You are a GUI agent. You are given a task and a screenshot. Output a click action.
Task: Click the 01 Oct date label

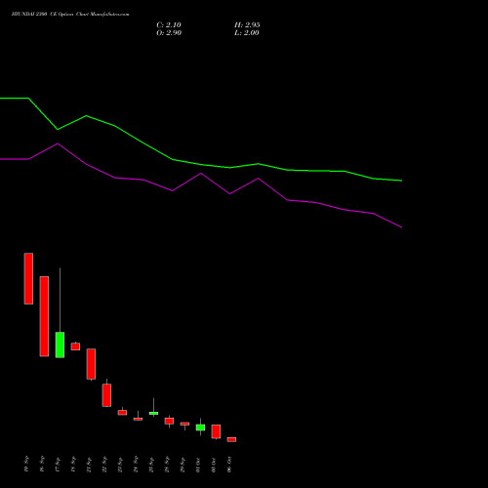point(198,465)
